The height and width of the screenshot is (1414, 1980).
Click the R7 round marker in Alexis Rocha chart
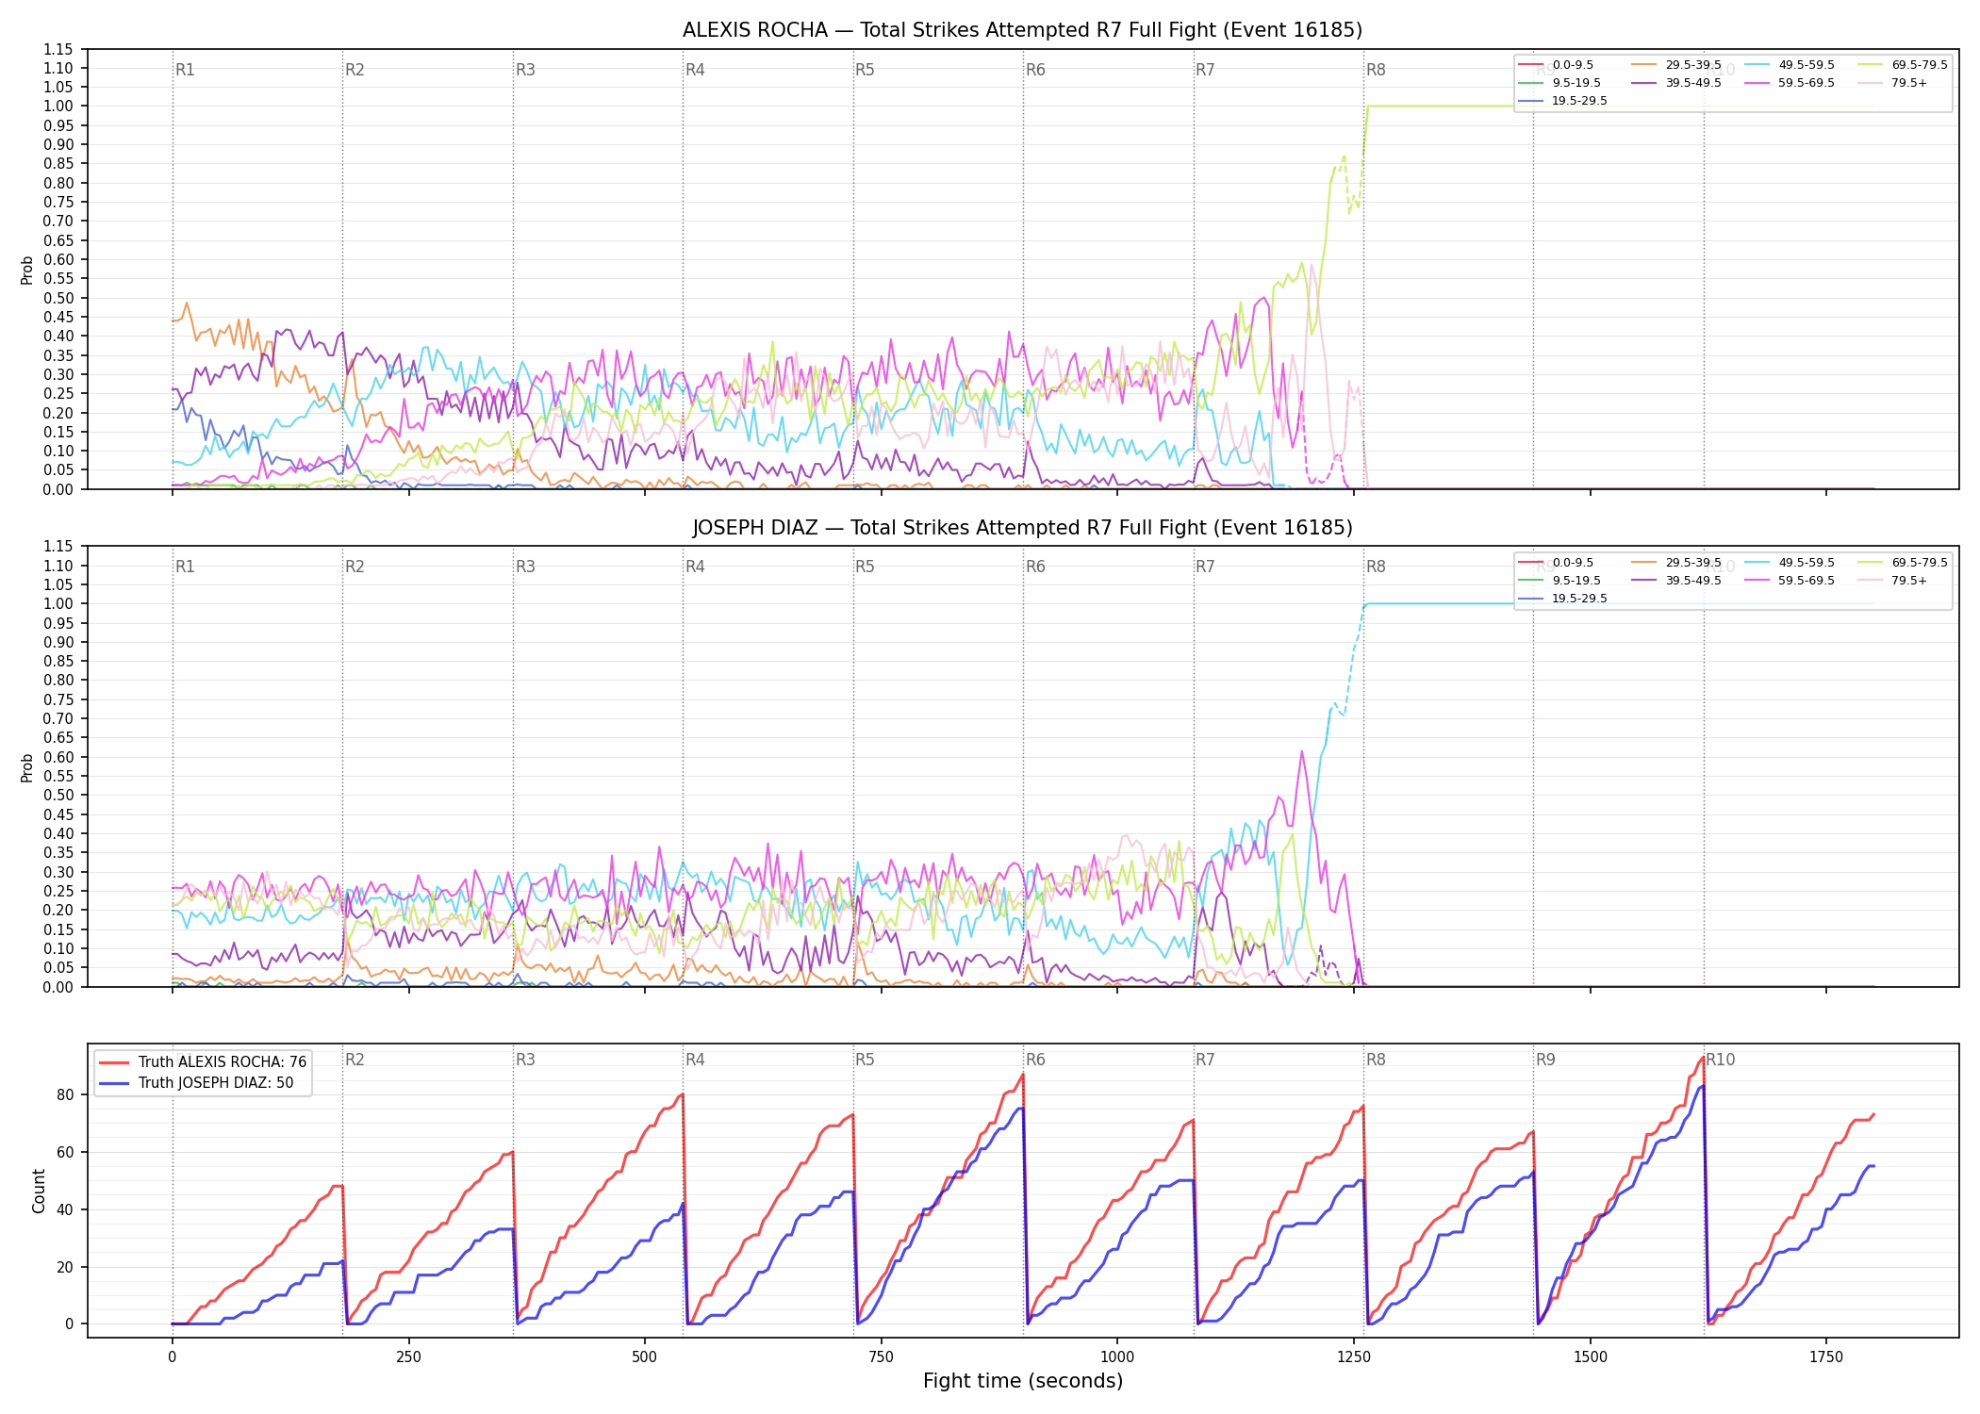point(1205,70)
